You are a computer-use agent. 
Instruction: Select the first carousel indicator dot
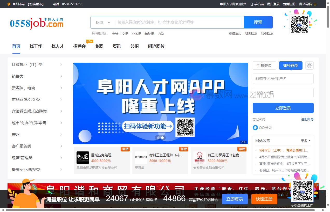(x=159, y=138)
